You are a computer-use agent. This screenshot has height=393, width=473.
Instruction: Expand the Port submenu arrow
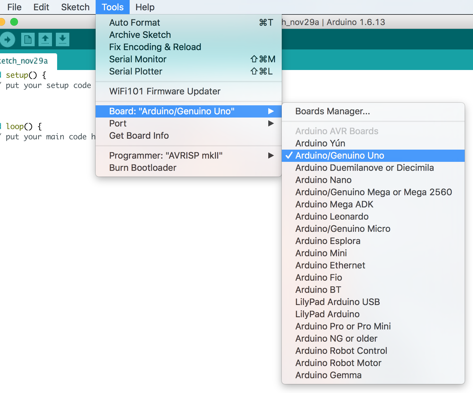coord(271,123)
